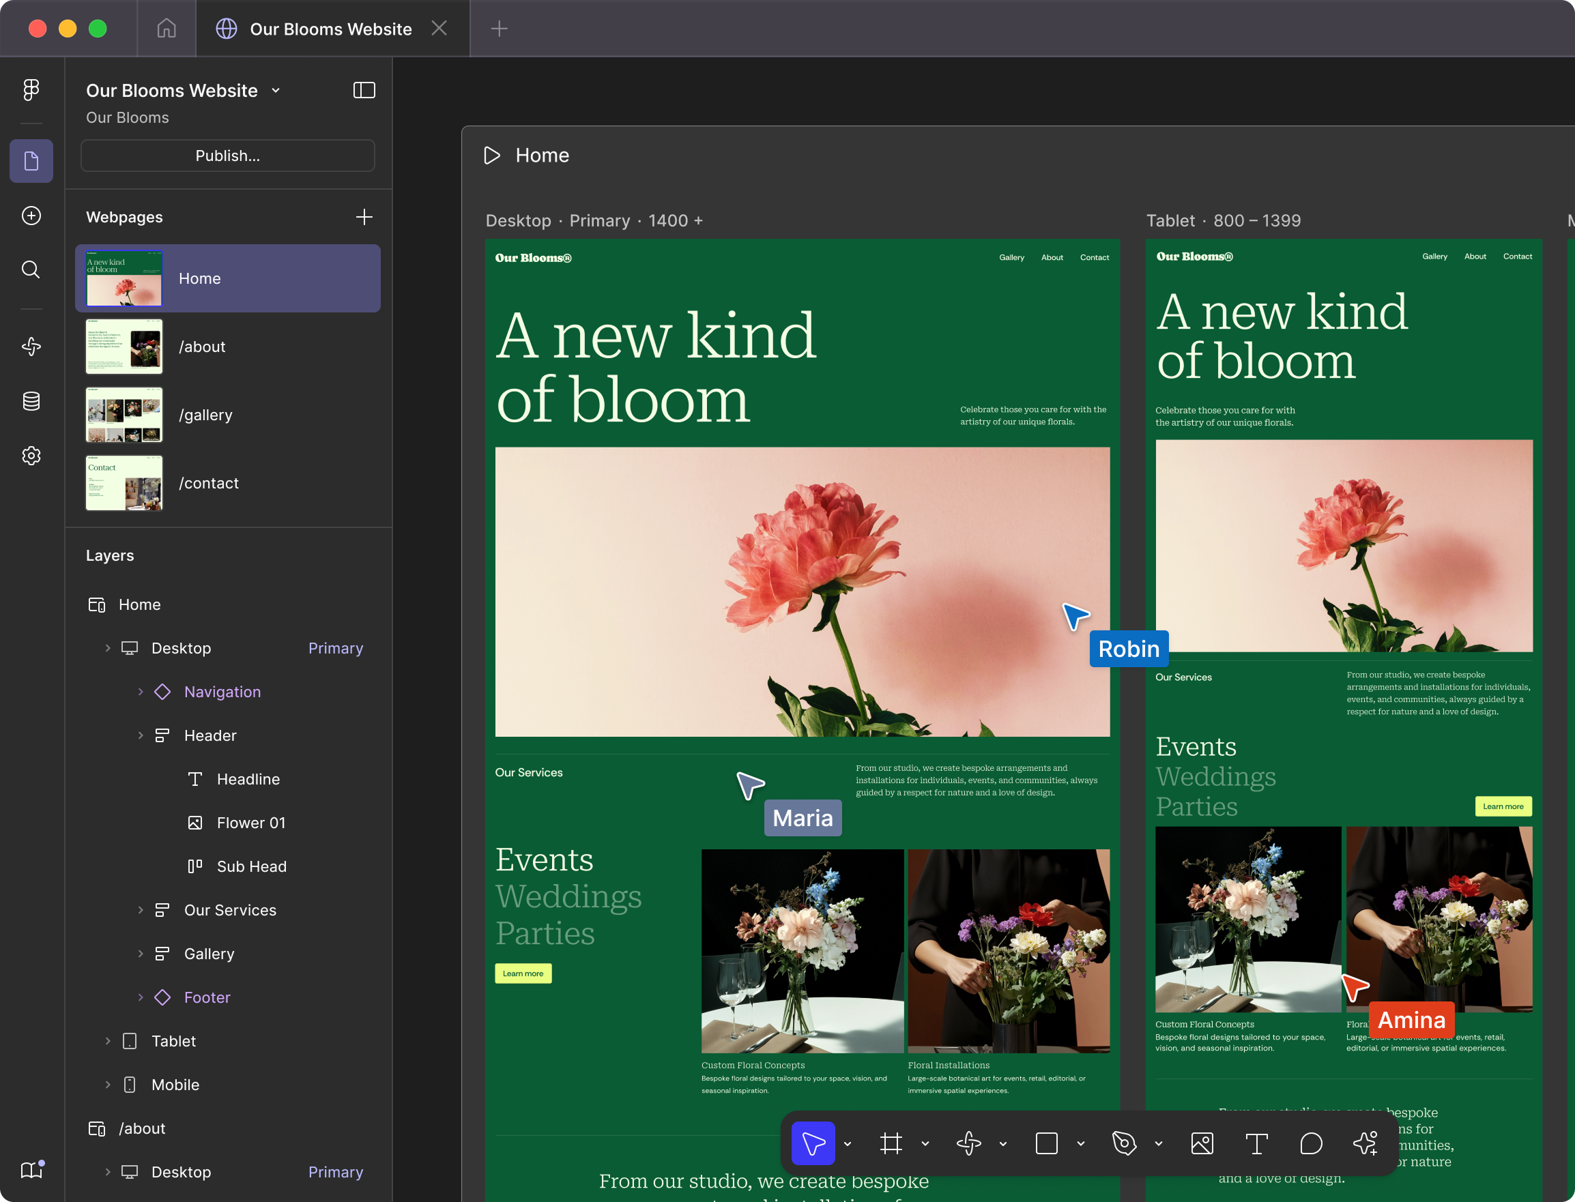The width and height of the screenshot is (1575, 1202).
Task: Click the Image insert tool icon
Action: [x=1202, y=1143]
